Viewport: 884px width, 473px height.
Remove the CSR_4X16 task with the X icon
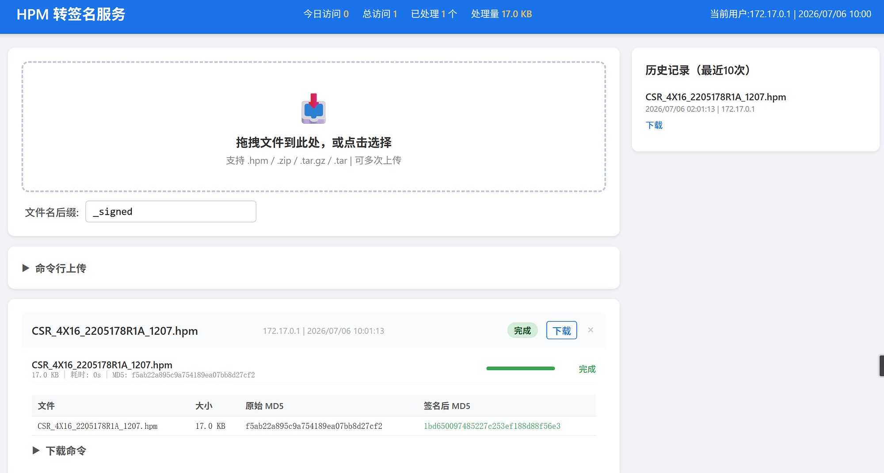click(x=591, y=330)
